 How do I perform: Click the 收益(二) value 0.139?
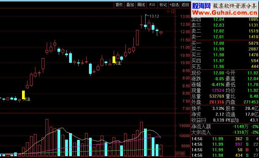[x=219, y=120]
